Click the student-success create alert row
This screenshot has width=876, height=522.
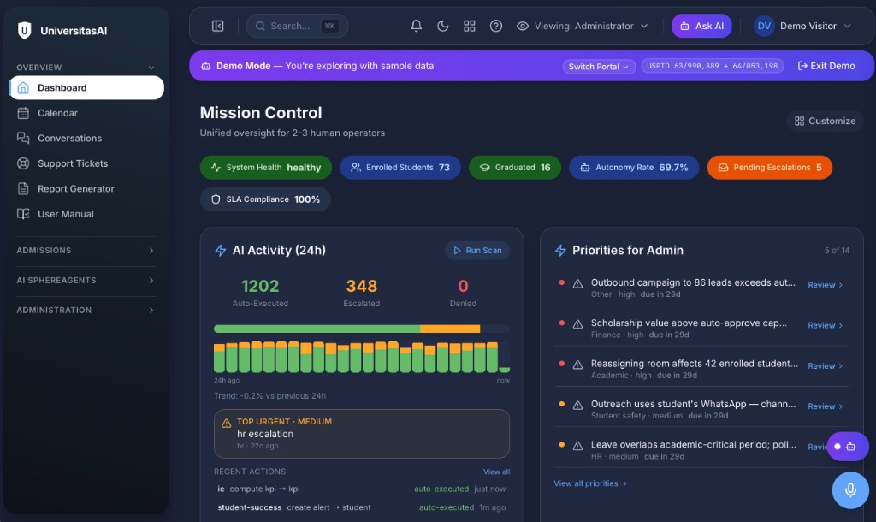[x=362, y=507]
